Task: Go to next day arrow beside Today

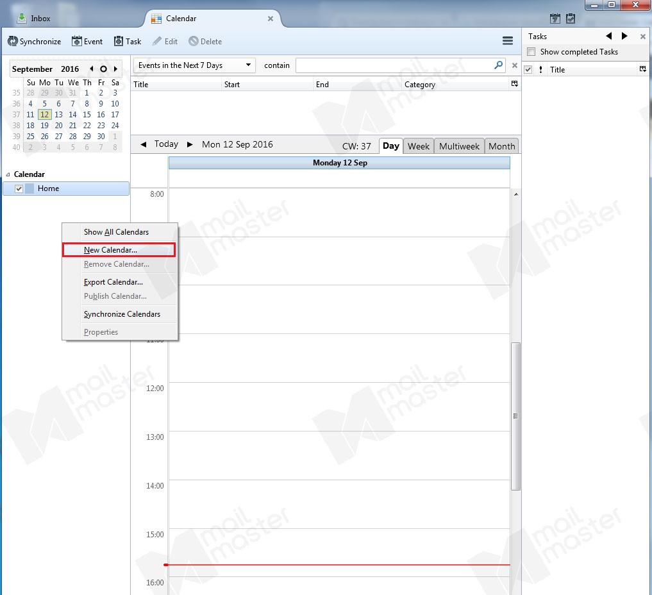Action: [x=190, y=144]
